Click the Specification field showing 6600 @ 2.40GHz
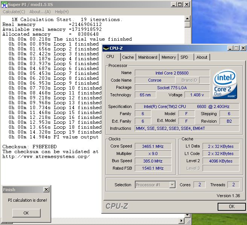This screenshot has width=247, height=225. (x=187, y=106)
